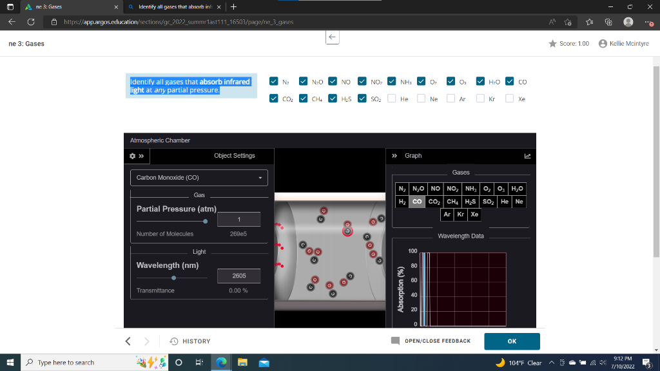View site information lock icon
This screenshot has width=660, height=371.
click(54, 22)
